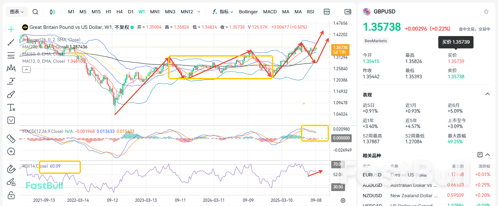Open the Emoji sticker tool
498x206 pixels.
11,120
